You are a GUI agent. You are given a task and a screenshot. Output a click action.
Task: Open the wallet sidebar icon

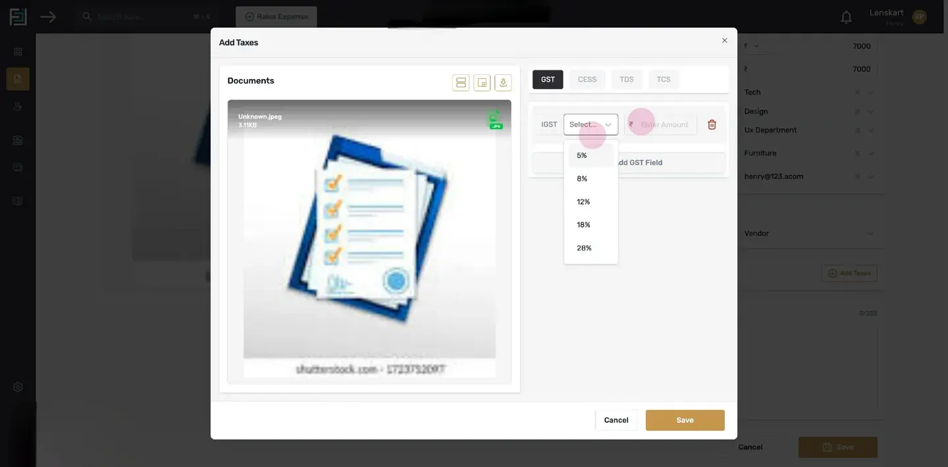(18, 167)
